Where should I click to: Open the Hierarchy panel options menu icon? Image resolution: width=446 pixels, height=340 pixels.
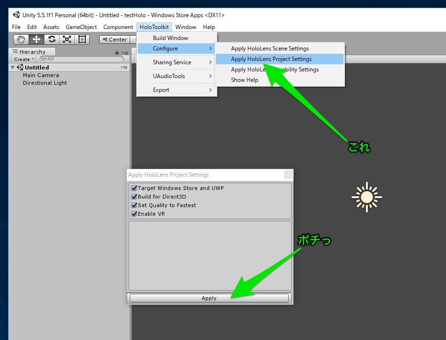pyautogui.click(x=125, y=52)
